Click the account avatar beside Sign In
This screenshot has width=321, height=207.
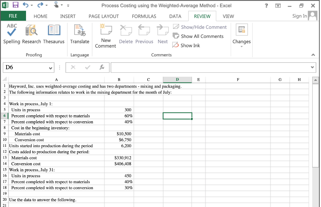pos(313,16)
